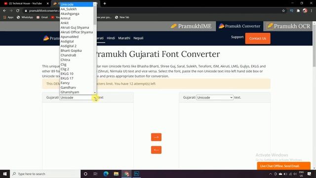
Task: Open Task View on the taskbar
Action: [95, 174]
